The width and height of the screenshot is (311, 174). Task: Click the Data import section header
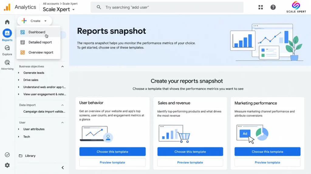pyautogui.click(x=27, y=105)
